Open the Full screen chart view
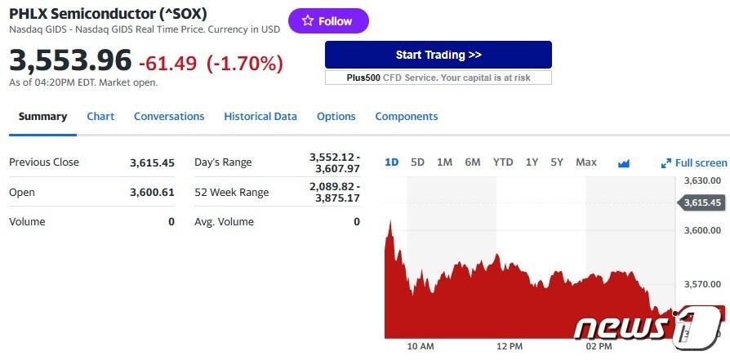This screenshot has height=360, width=730. 694,162
